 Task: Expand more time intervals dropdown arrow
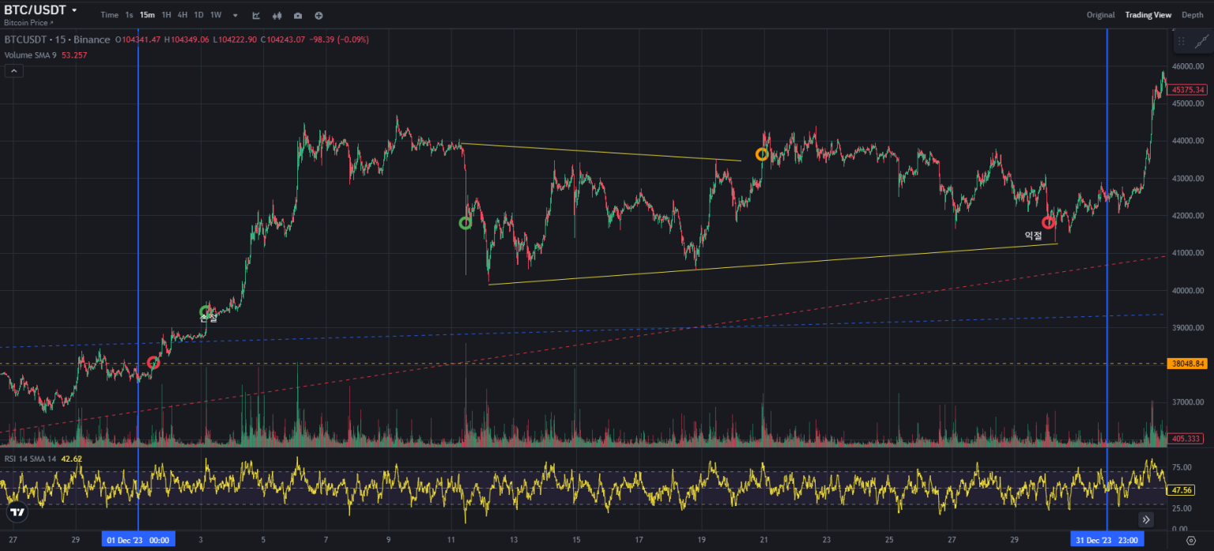[x=235, y=15]
